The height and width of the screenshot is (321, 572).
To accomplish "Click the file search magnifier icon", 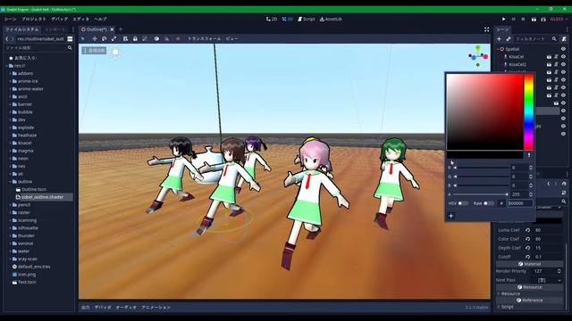I will (x=70, y=47).
